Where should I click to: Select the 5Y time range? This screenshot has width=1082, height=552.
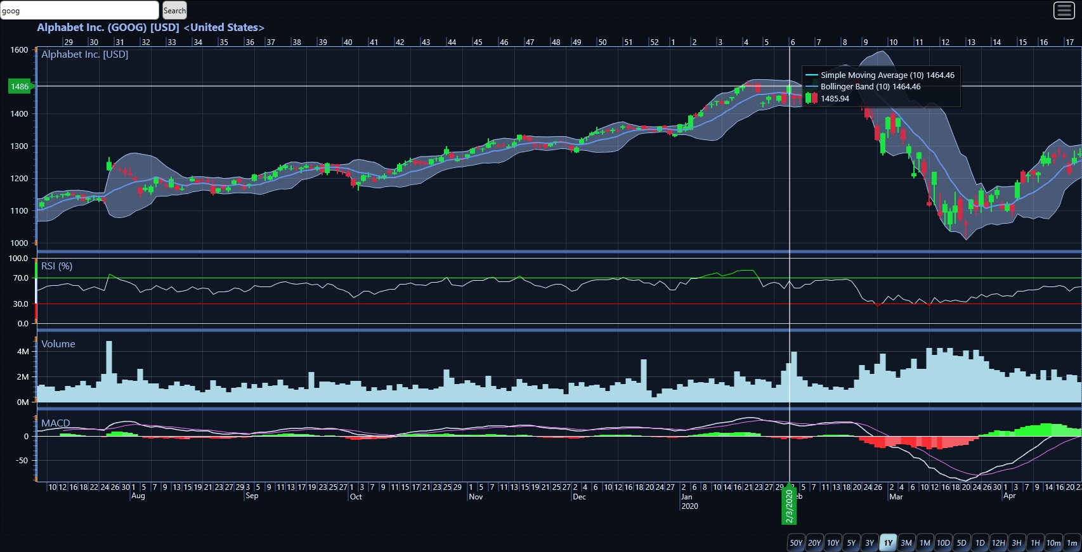pyautogui.click(x=851, y=542)
